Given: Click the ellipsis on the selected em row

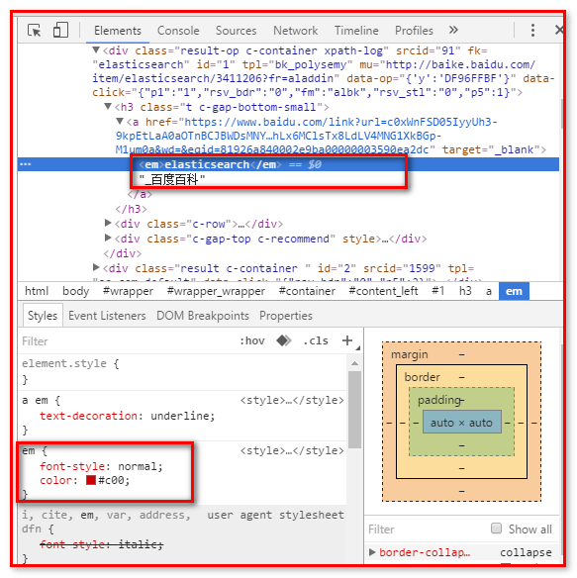Looking at the screenshot, I should point(25,164).
